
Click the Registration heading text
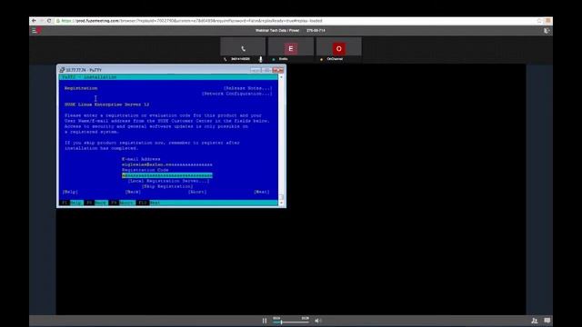pos(81,88)
